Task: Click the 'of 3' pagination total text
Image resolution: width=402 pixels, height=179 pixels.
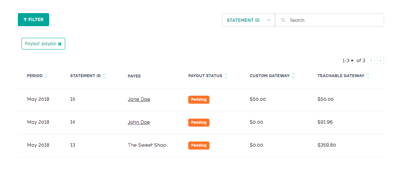Action: (361, 61)
